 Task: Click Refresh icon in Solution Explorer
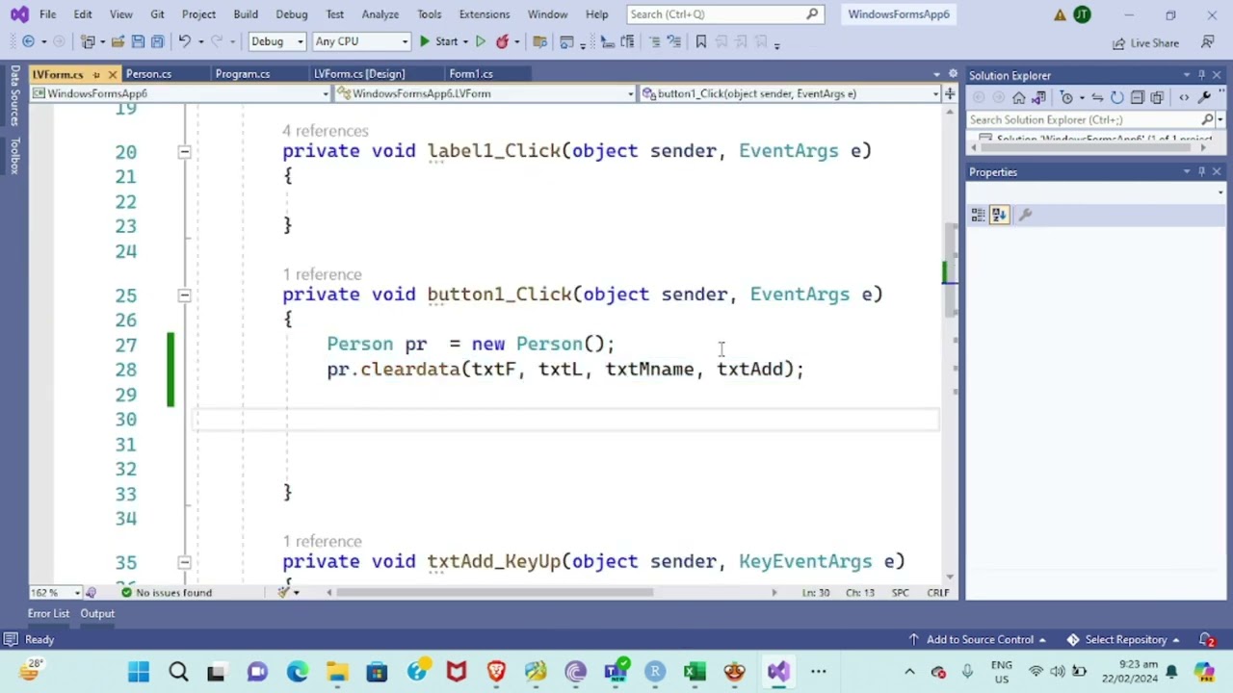click(1116, 97)
